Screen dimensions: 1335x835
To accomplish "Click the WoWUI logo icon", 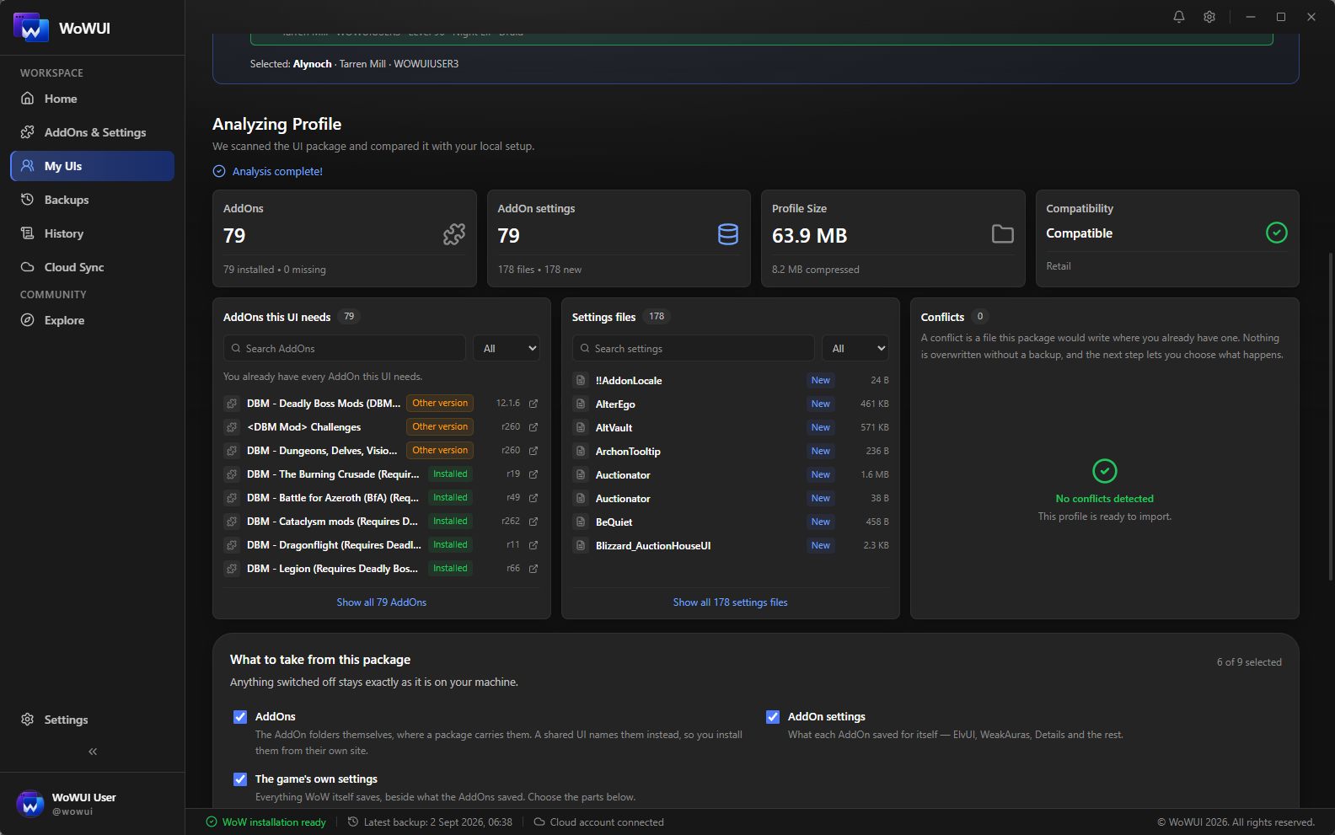I will (31, 28).
